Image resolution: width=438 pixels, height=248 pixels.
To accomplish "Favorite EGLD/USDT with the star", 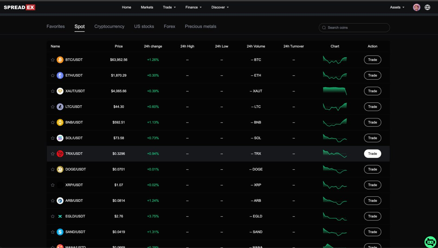I will click(x=53, y=216).
